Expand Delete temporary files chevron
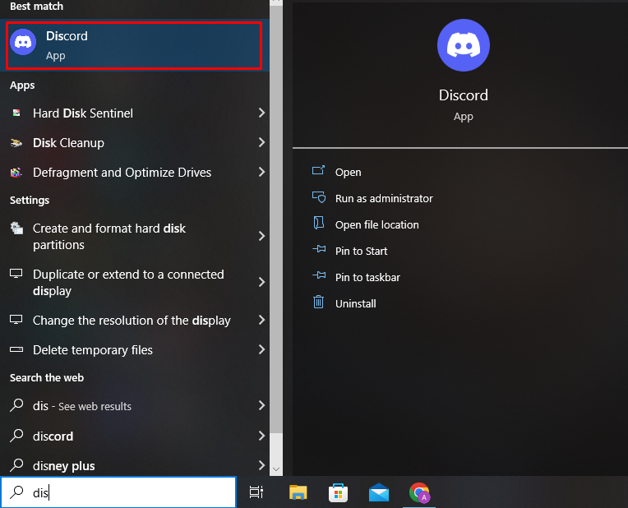The width and height of the screenshot is (628, 508). [x=261, y=349]
